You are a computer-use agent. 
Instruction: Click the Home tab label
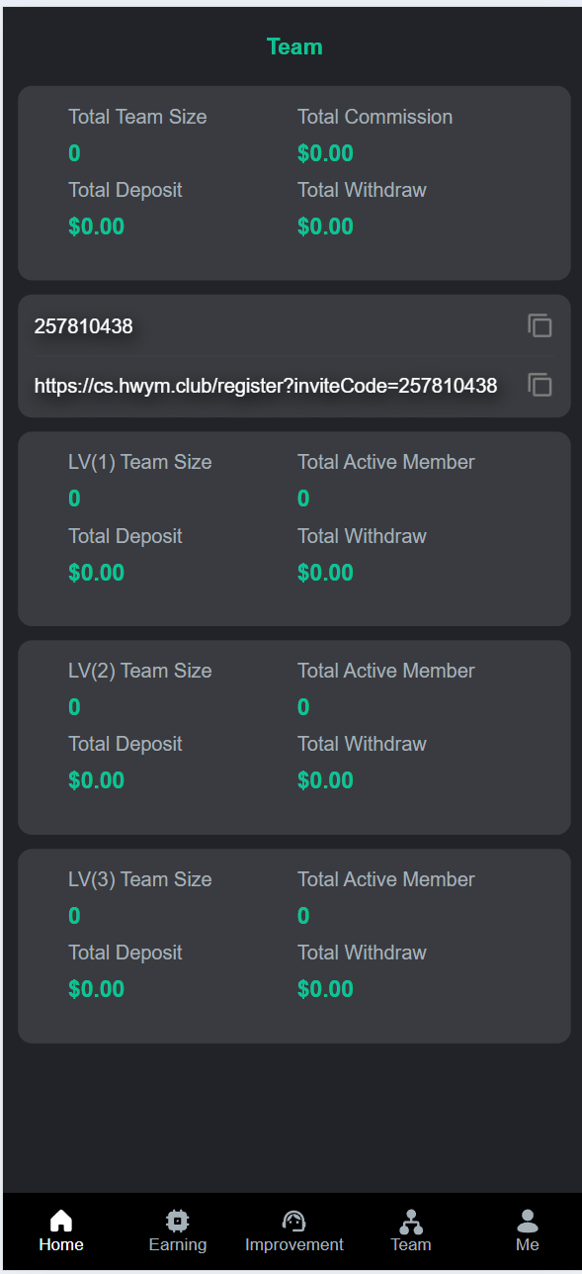pos(61,1244)
